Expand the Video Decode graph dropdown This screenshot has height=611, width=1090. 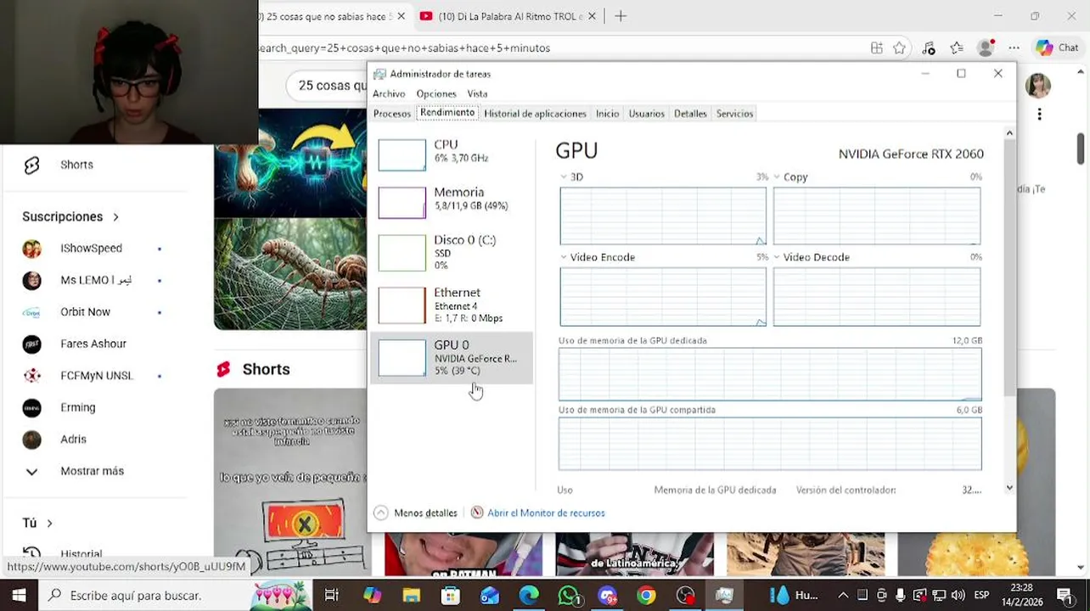pyautogui.click(x=778, y=257)
